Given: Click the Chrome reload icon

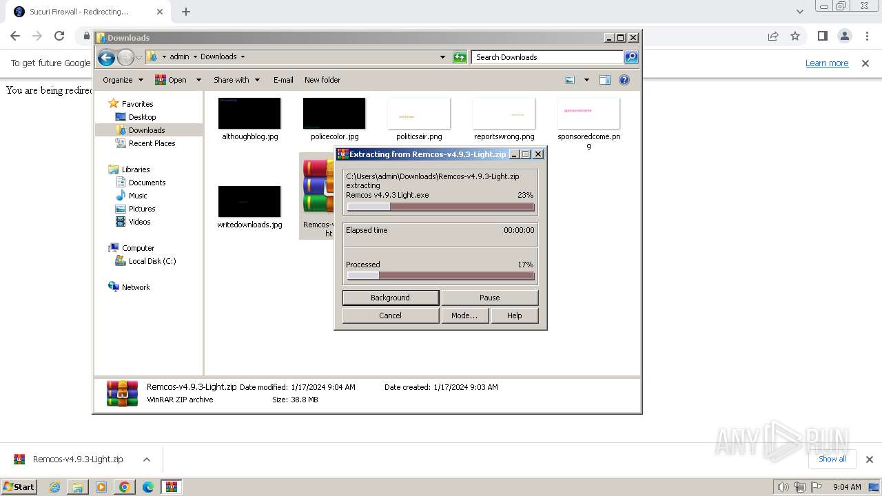Looking at the screenshot, I should click(x=59, y=36).
